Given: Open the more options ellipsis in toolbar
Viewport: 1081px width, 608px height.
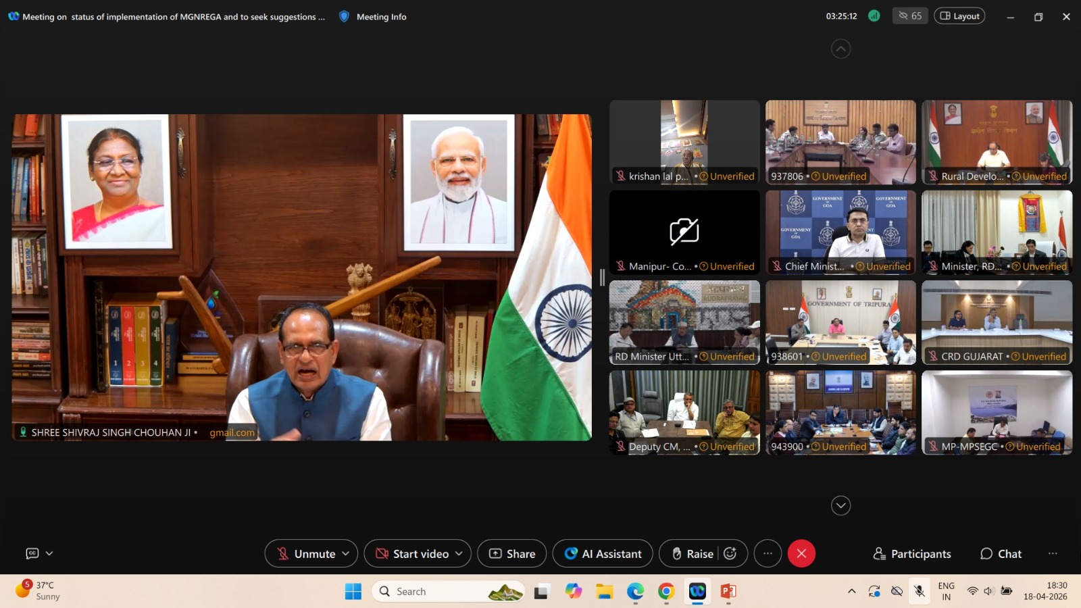Looking at the screenshot, I should [x=768, y=553].
